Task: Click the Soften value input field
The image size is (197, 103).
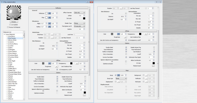Action: (x=81, y=16)
